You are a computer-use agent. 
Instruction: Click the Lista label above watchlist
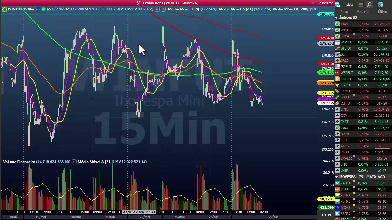click(x=350, y=5)
